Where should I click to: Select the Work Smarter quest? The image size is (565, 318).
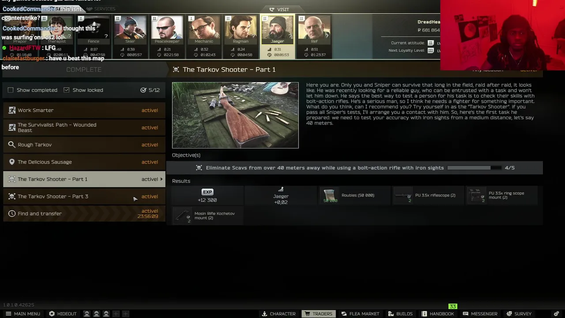[x=84, y=110]
